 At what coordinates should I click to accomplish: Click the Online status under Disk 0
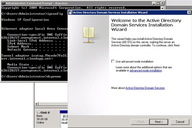point(40,123)
